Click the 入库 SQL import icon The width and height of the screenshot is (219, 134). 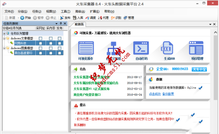[75, 18]
